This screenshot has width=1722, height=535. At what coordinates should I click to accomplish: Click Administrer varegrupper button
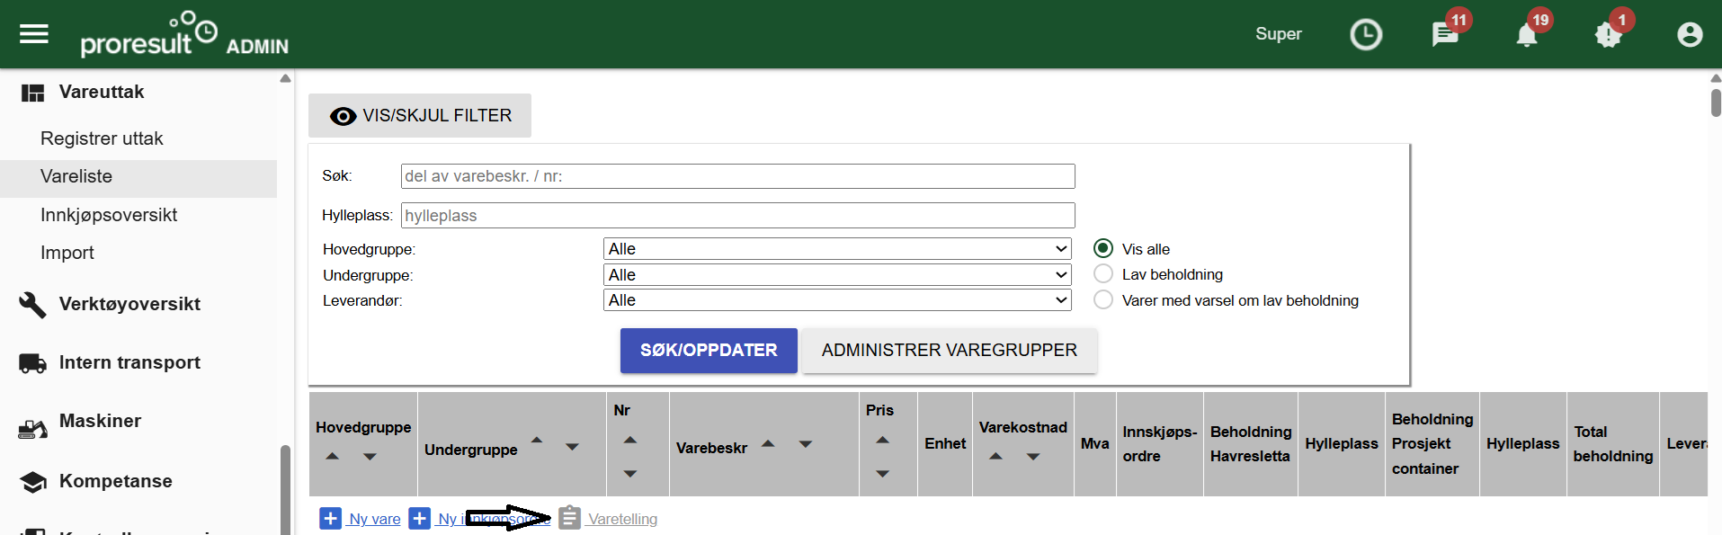(x=949, y=351)
